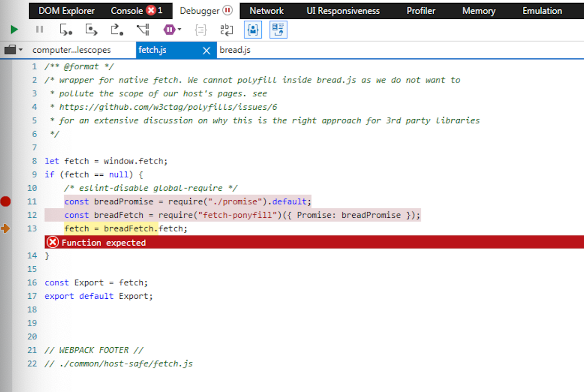Open the Console tab

point(127,10)
